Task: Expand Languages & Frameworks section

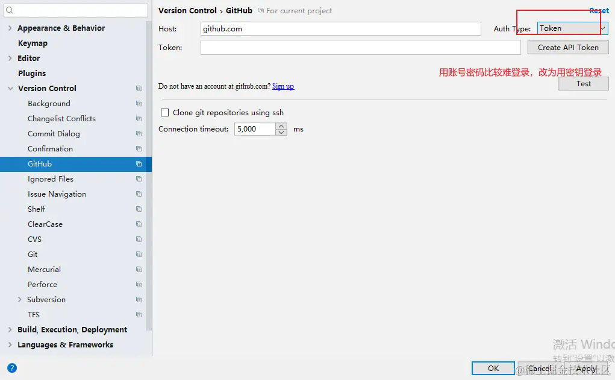Action: coord(10,344)
